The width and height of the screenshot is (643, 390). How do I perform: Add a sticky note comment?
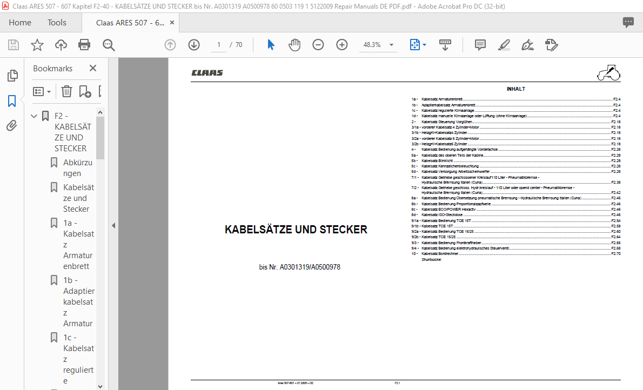pyautogui.click(x=480, y=45)
